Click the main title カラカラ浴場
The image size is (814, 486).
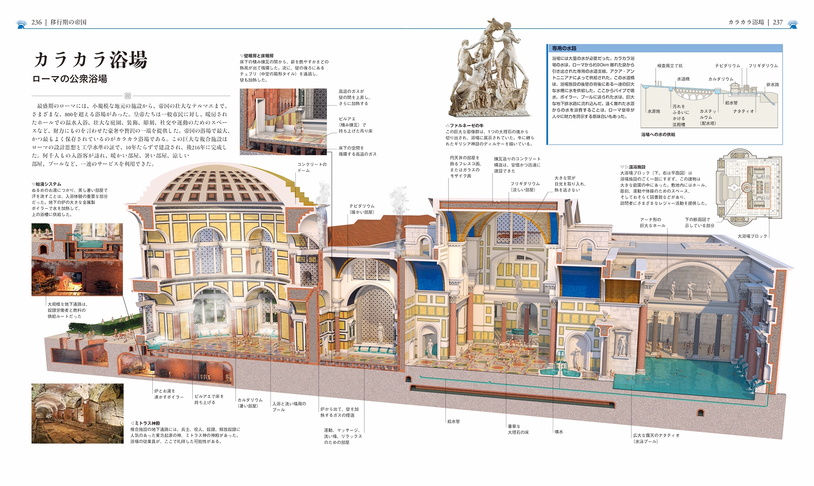[90, 60]
